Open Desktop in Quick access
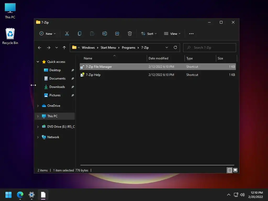Viewport: 268px width, 201px height. [x=55, y=70]
